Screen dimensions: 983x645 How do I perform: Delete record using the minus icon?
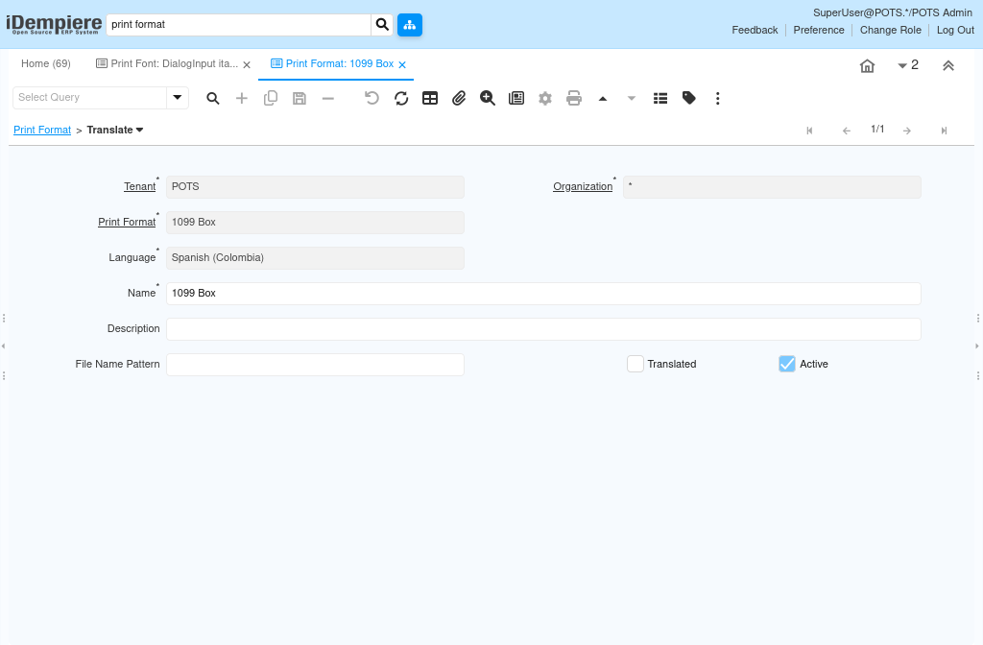(328, 99)
